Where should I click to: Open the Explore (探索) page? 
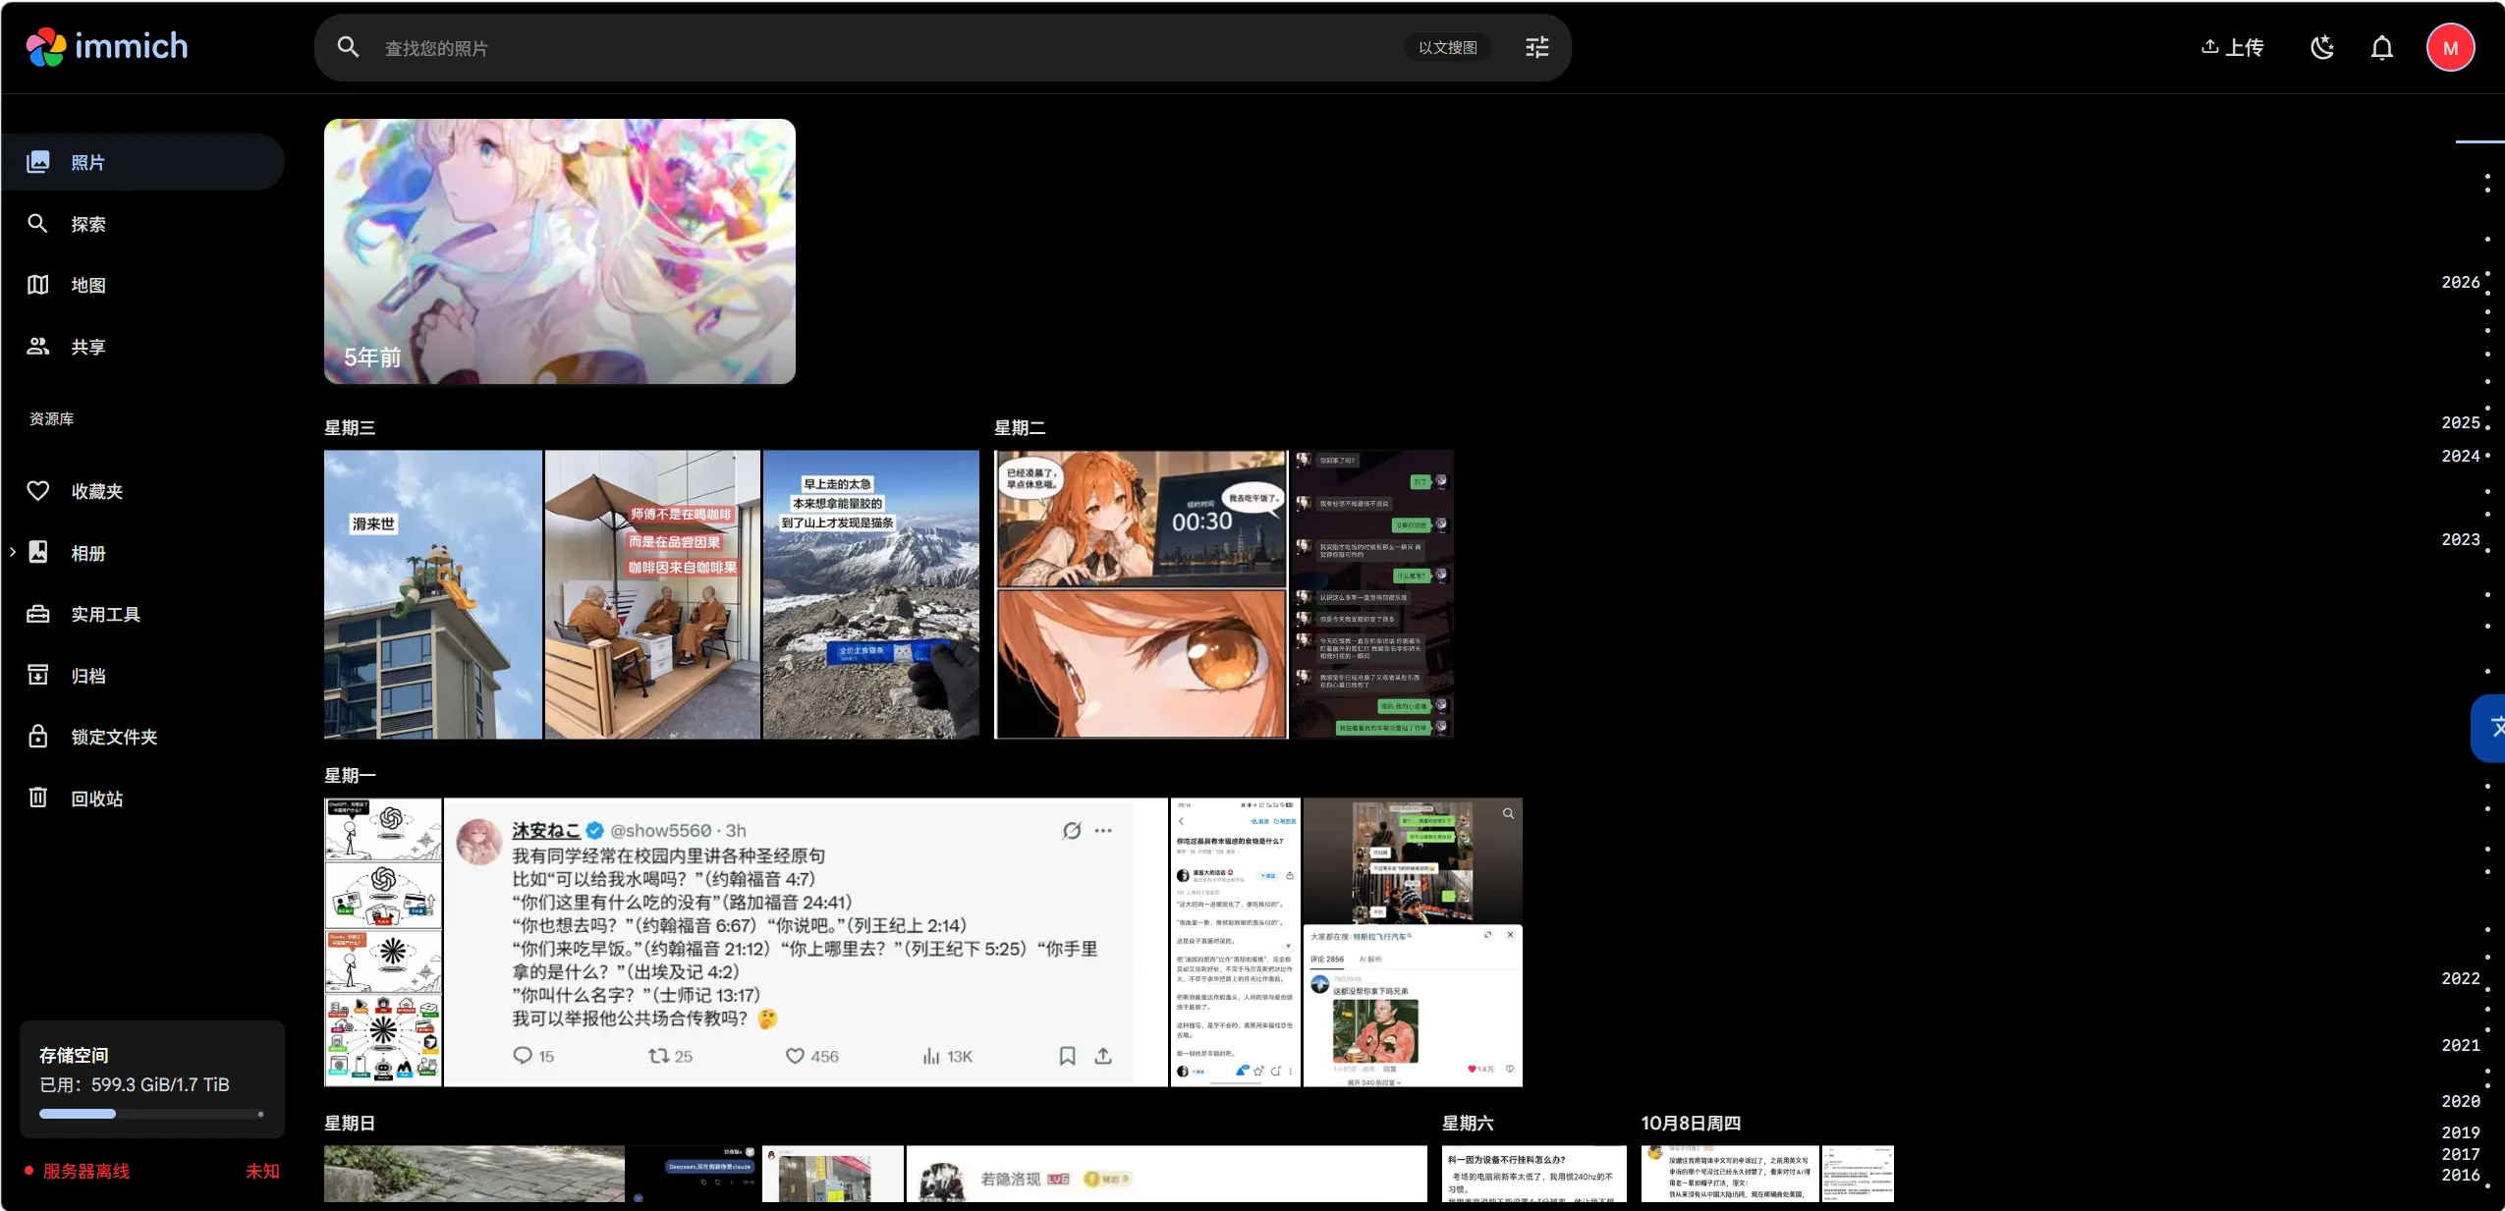(x=142, y=224)
